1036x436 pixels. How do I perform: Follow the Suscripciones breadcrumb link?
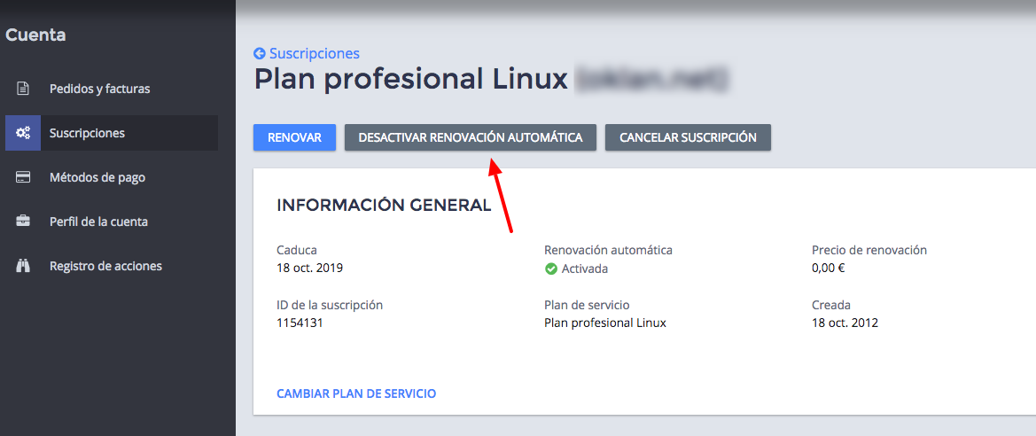(x=315, y=53)
